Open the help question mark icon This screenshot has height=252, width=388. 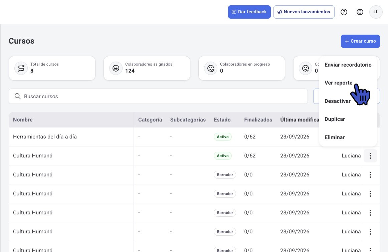(344, 12)
